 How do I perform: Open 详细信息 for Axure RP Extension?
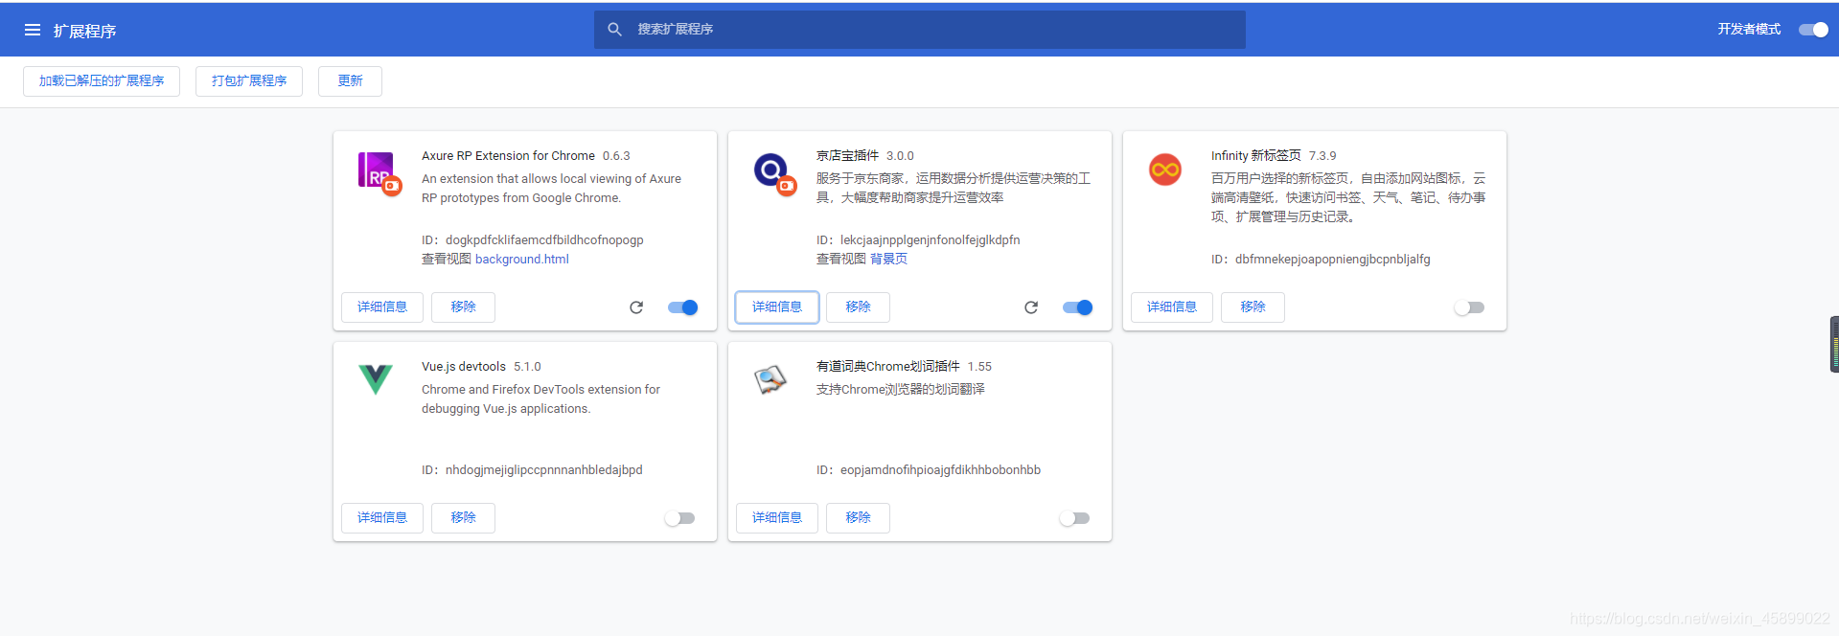pos(382,307)
